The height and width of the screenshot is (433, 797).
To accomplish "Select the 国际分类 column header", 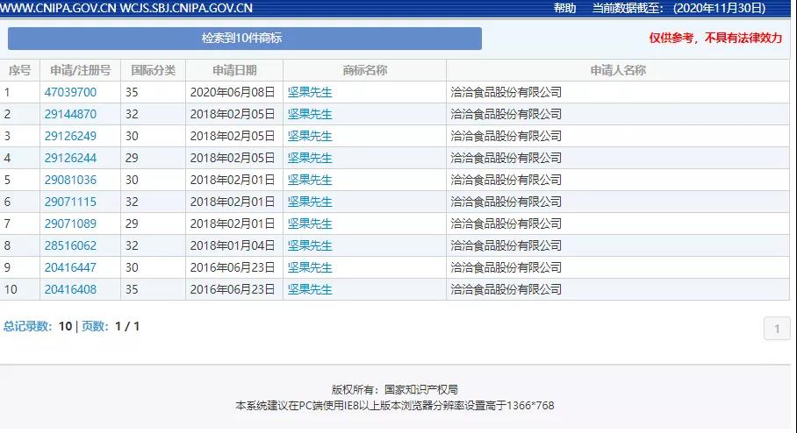I will point(153,70).
